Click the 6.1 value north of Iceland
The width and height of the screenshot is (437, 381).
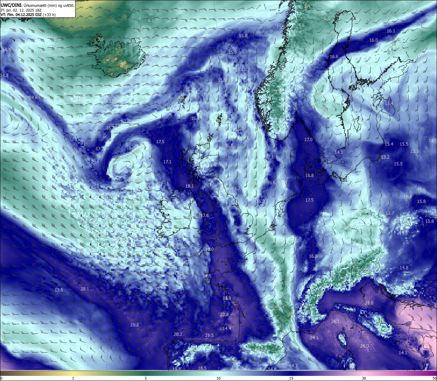[x=151, y=21]
